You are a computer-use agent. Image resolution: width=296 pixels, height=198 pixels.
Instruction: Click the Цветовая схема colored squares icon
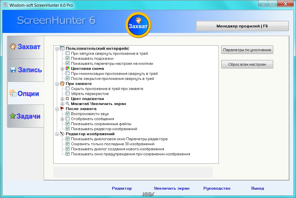pyautogui.click(x=67, y=68)
